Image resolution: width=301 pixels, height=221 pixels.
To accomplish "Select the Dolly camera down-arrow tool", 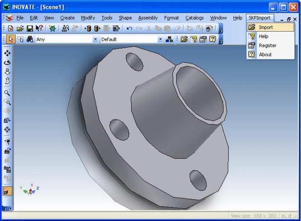I will point(7,72).
